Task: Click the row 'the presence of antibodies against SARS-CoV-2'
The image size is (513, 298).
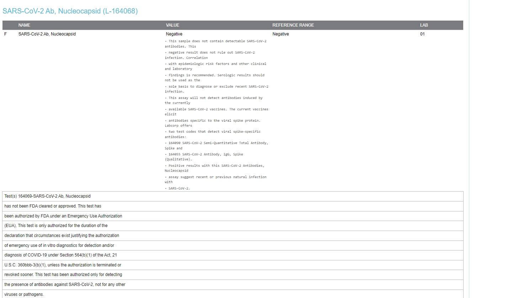Action: point(233,285)
